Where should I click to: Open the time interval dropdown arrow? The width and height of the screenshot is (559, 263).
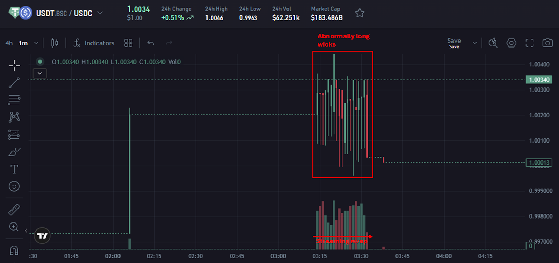[x=36, y=43]
